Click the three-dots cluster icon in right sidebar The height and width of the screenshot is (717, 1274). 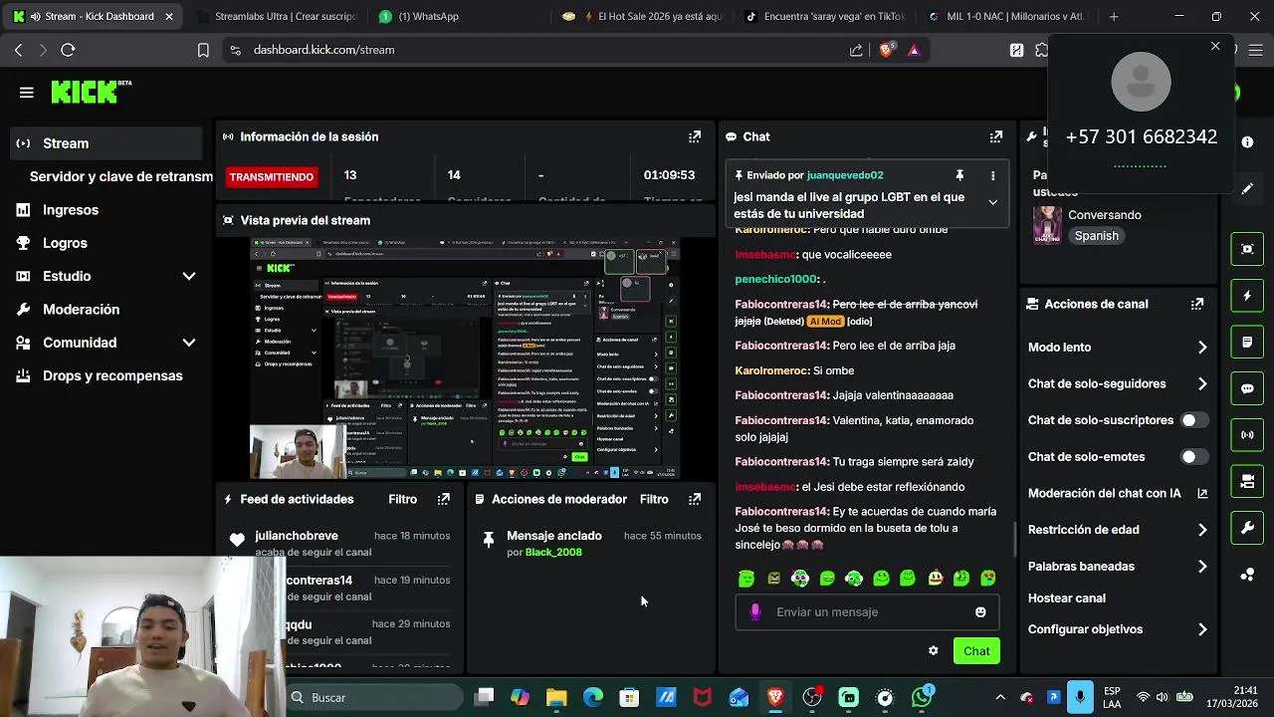pyautogui.click(x=1247, y=575)
